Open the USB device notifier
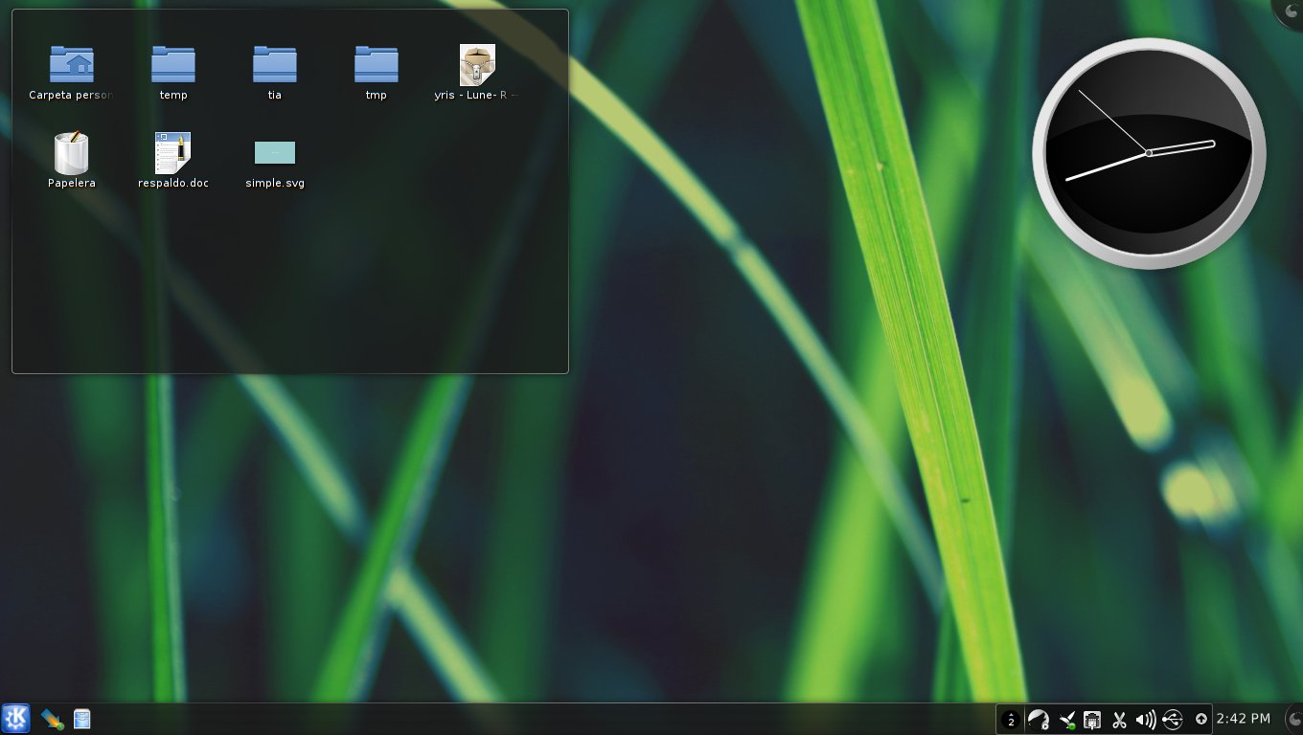 pos(1172,720)
